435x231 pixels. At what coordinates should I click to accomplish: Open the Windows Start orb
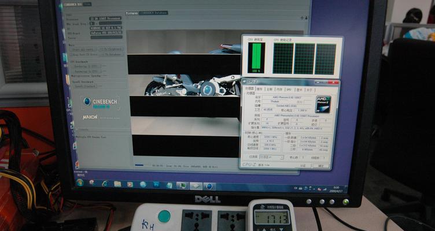click(80, 182)
